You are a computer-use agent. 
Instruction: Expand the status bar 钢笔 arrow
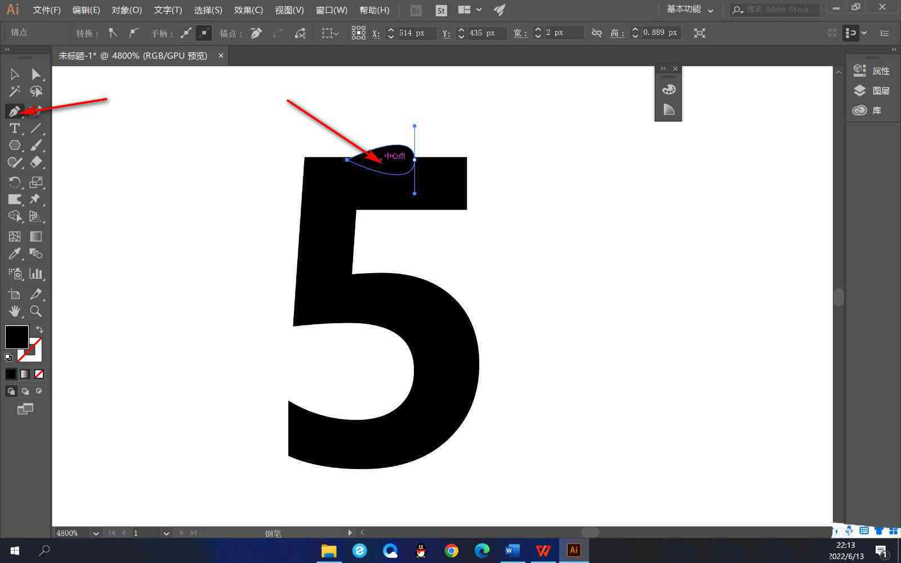point(350,533)
